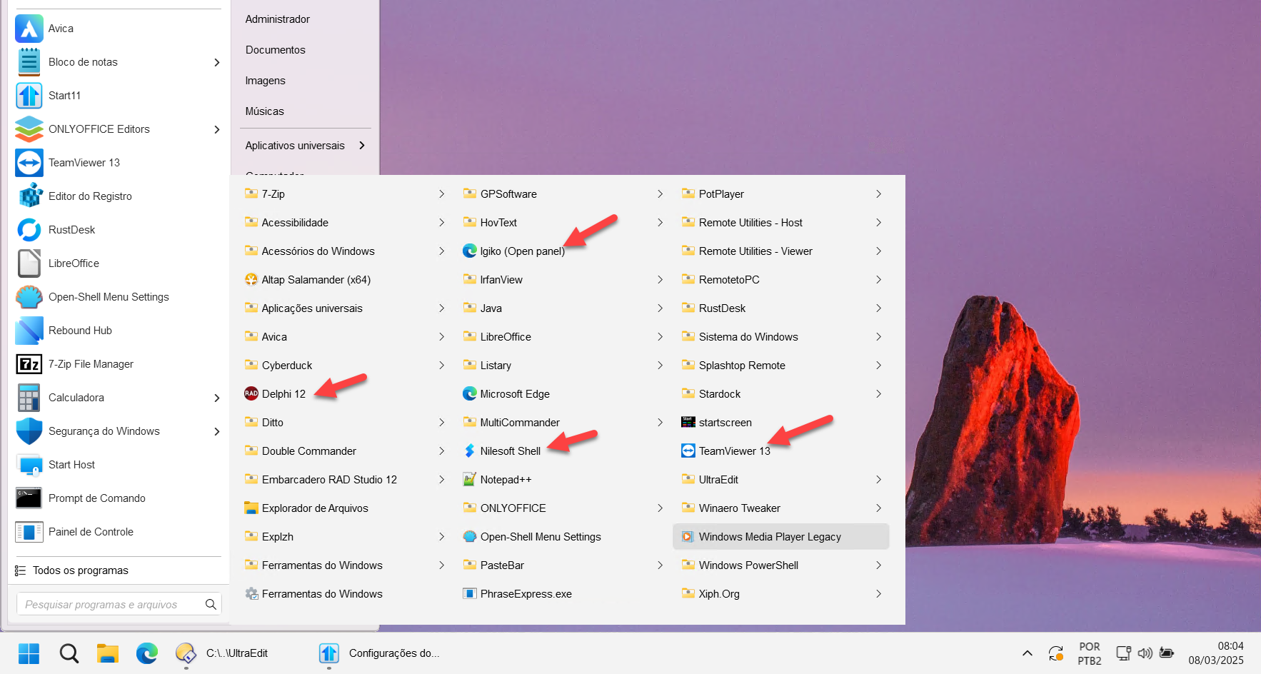Launch the Delphi 12 RAD icon

pos(251,393)
